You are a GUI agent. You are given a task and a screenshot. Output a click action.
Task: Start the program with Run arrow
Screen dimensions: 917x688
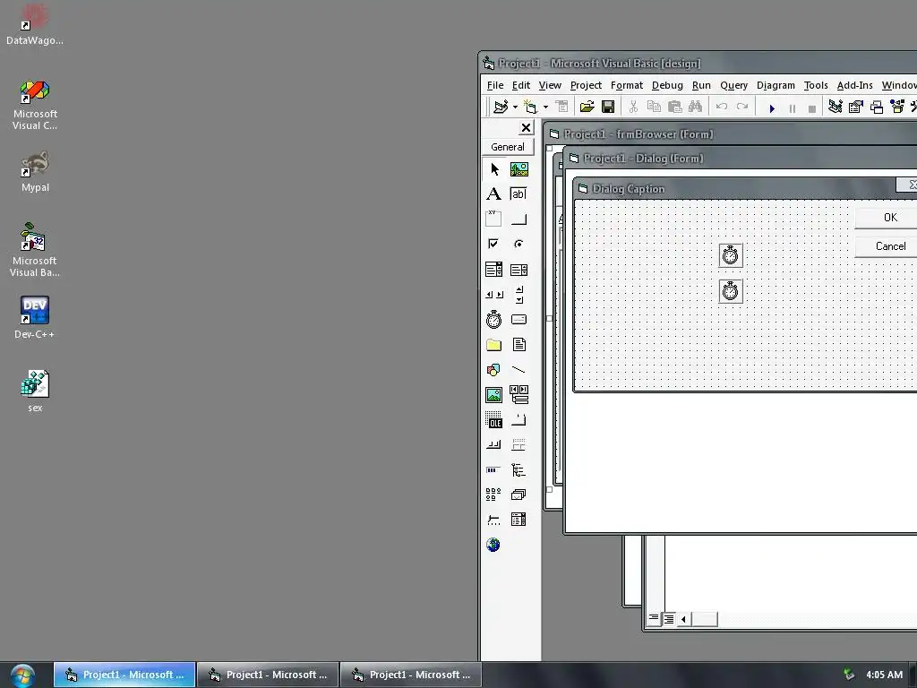click(x=772, y=108)
